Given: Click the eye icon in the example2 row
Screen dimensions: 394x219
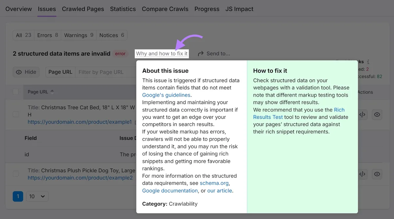Looking at the screenshot, I should [x=377, y=174].
